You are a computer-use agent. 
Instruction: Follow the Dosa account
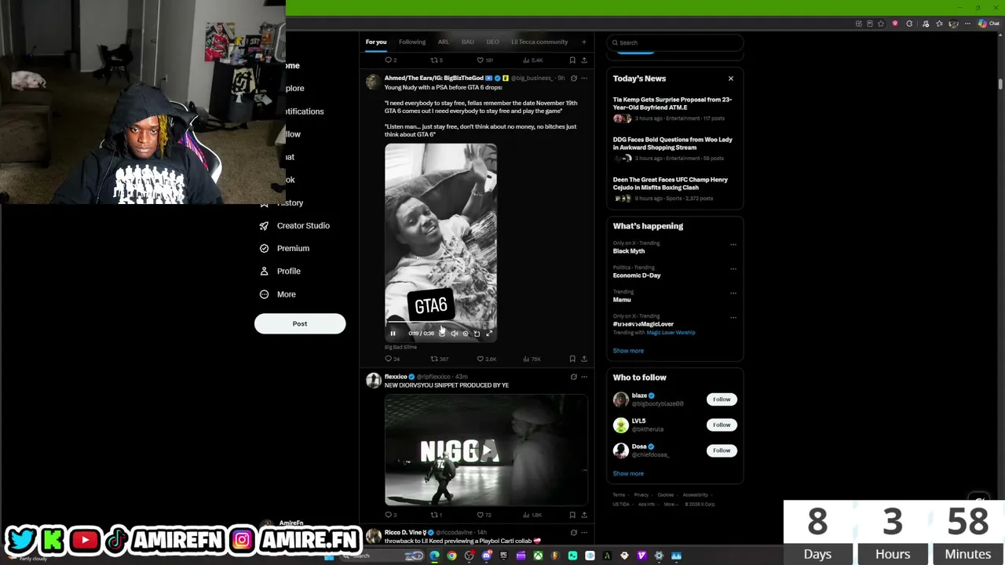[722, 450]
